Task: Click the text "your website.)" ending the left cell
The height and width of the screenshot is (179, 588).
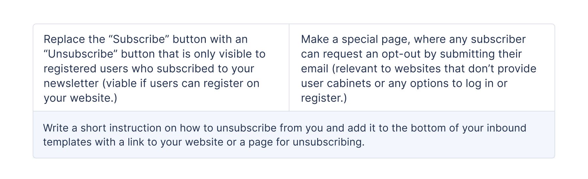Action: pyautogui.click(x=80, y=98)
